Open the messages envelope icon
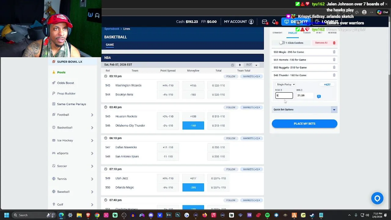 pyautogui.click(x=265, y=22)
